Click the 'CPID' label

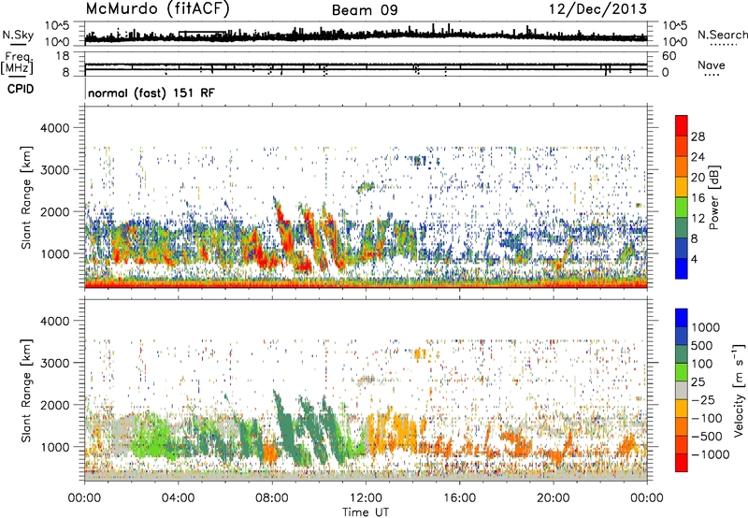(x=21, y=89)
